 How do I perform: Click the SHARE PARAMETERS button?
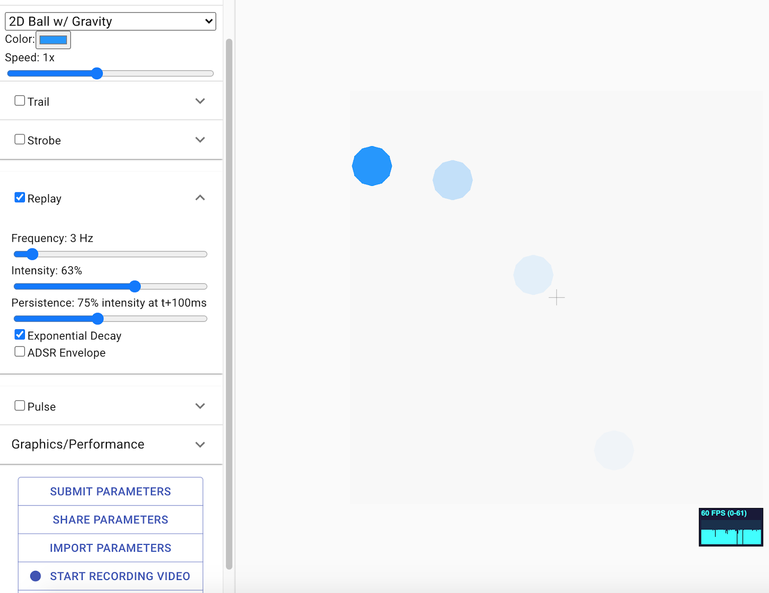pos(111,519)
